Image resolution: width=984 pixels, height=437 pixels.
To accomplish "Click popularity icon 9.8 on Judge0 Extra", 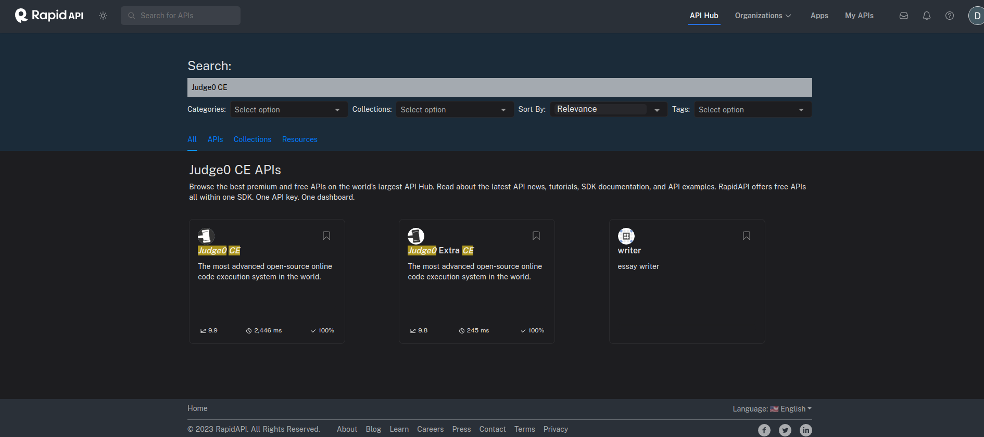I will click(x=413, y=331).
